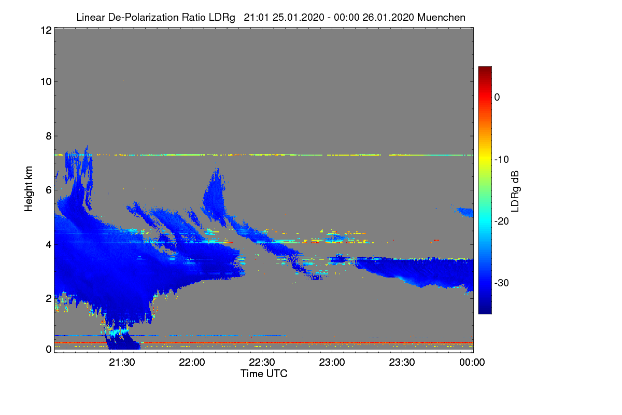622x415 pixels.
Task: Click the horizontal yellow-green line near 7.3 km
Action: (x=263, y=155)
